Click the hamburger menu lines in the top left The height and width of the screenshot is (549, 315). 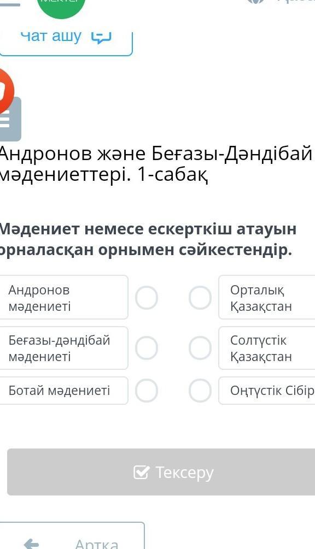pos(9,3)
